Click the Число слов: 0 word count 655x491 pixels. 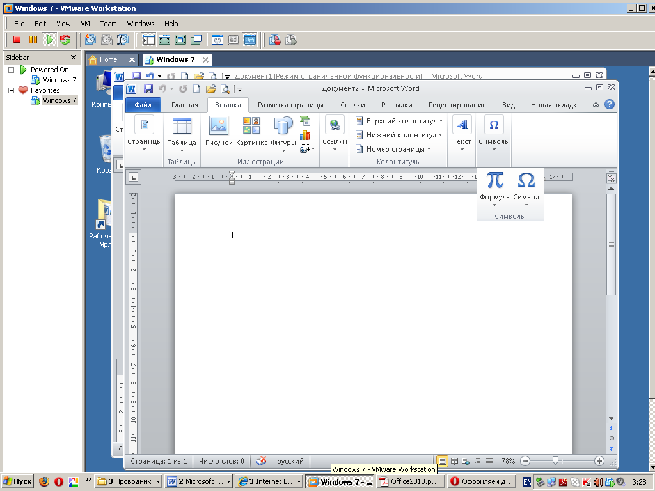[221, 461]
